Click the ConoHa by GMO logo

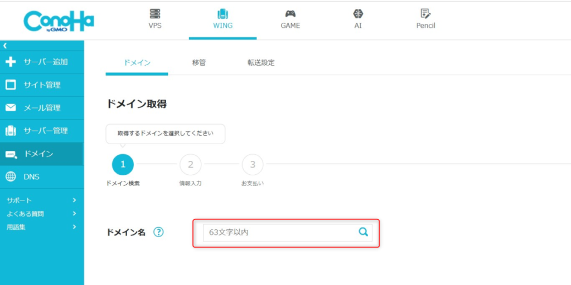tap(59, 21)
